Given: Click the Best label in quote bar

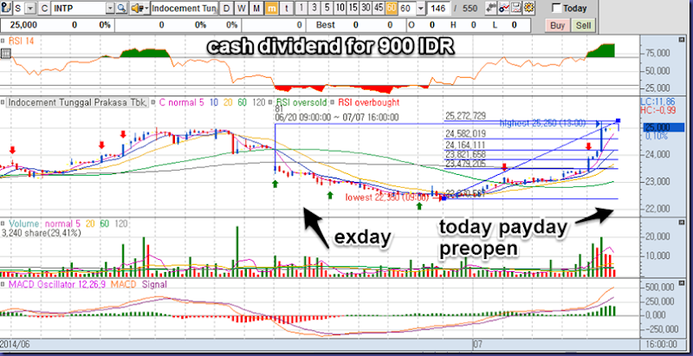Looking at the screenshot, I should (x=326, y=25).
